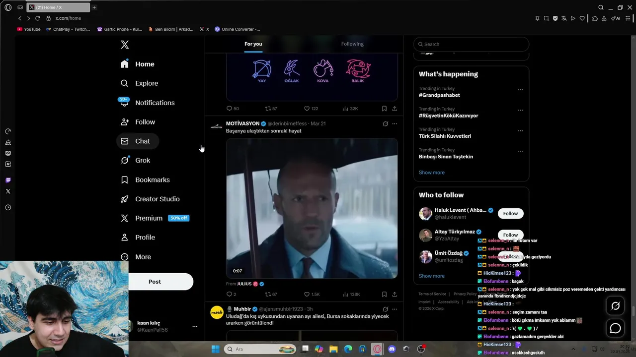The image size is (636, 357).
Task: Open Notifications with 20+ badge
Action: [x=148, y=103]
